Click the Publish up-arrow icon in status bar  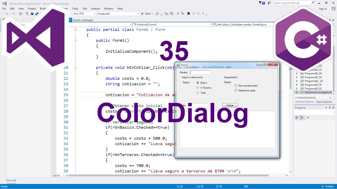323,186
